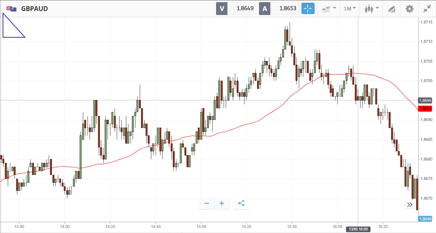
Task: Click the red 1,8693 moving average tag
Action: 425,109
